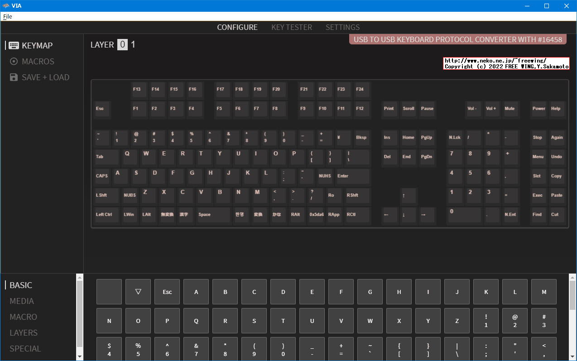Screen dimensions: 577x361
Task: Open the File menu
Action: click(8, 16)
